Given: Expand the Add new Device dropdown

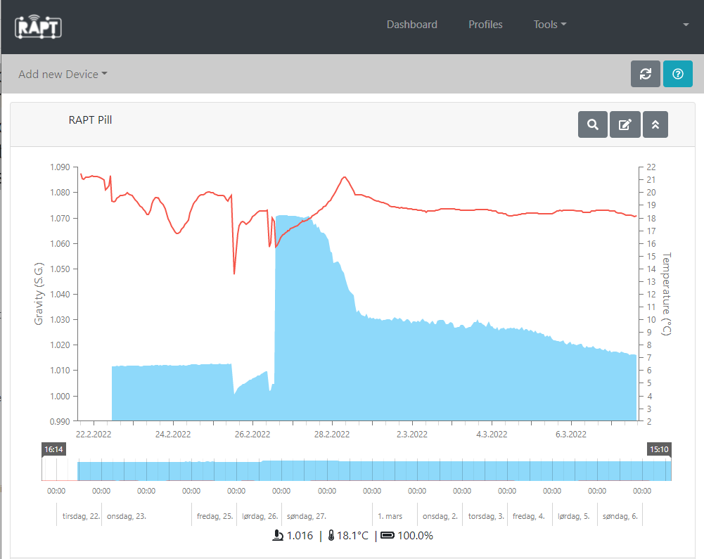Looking at the screenshot, I should pyautogui.click(x=63, y=74).
